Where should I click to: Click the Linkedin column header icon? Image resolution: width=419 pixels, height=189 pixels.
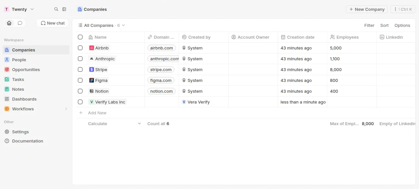(382, 37)
